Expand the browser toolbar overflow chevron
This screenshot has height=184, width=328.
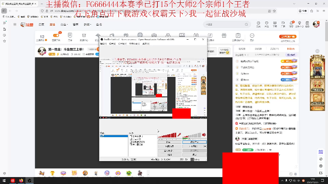click(x=317, y=11)
